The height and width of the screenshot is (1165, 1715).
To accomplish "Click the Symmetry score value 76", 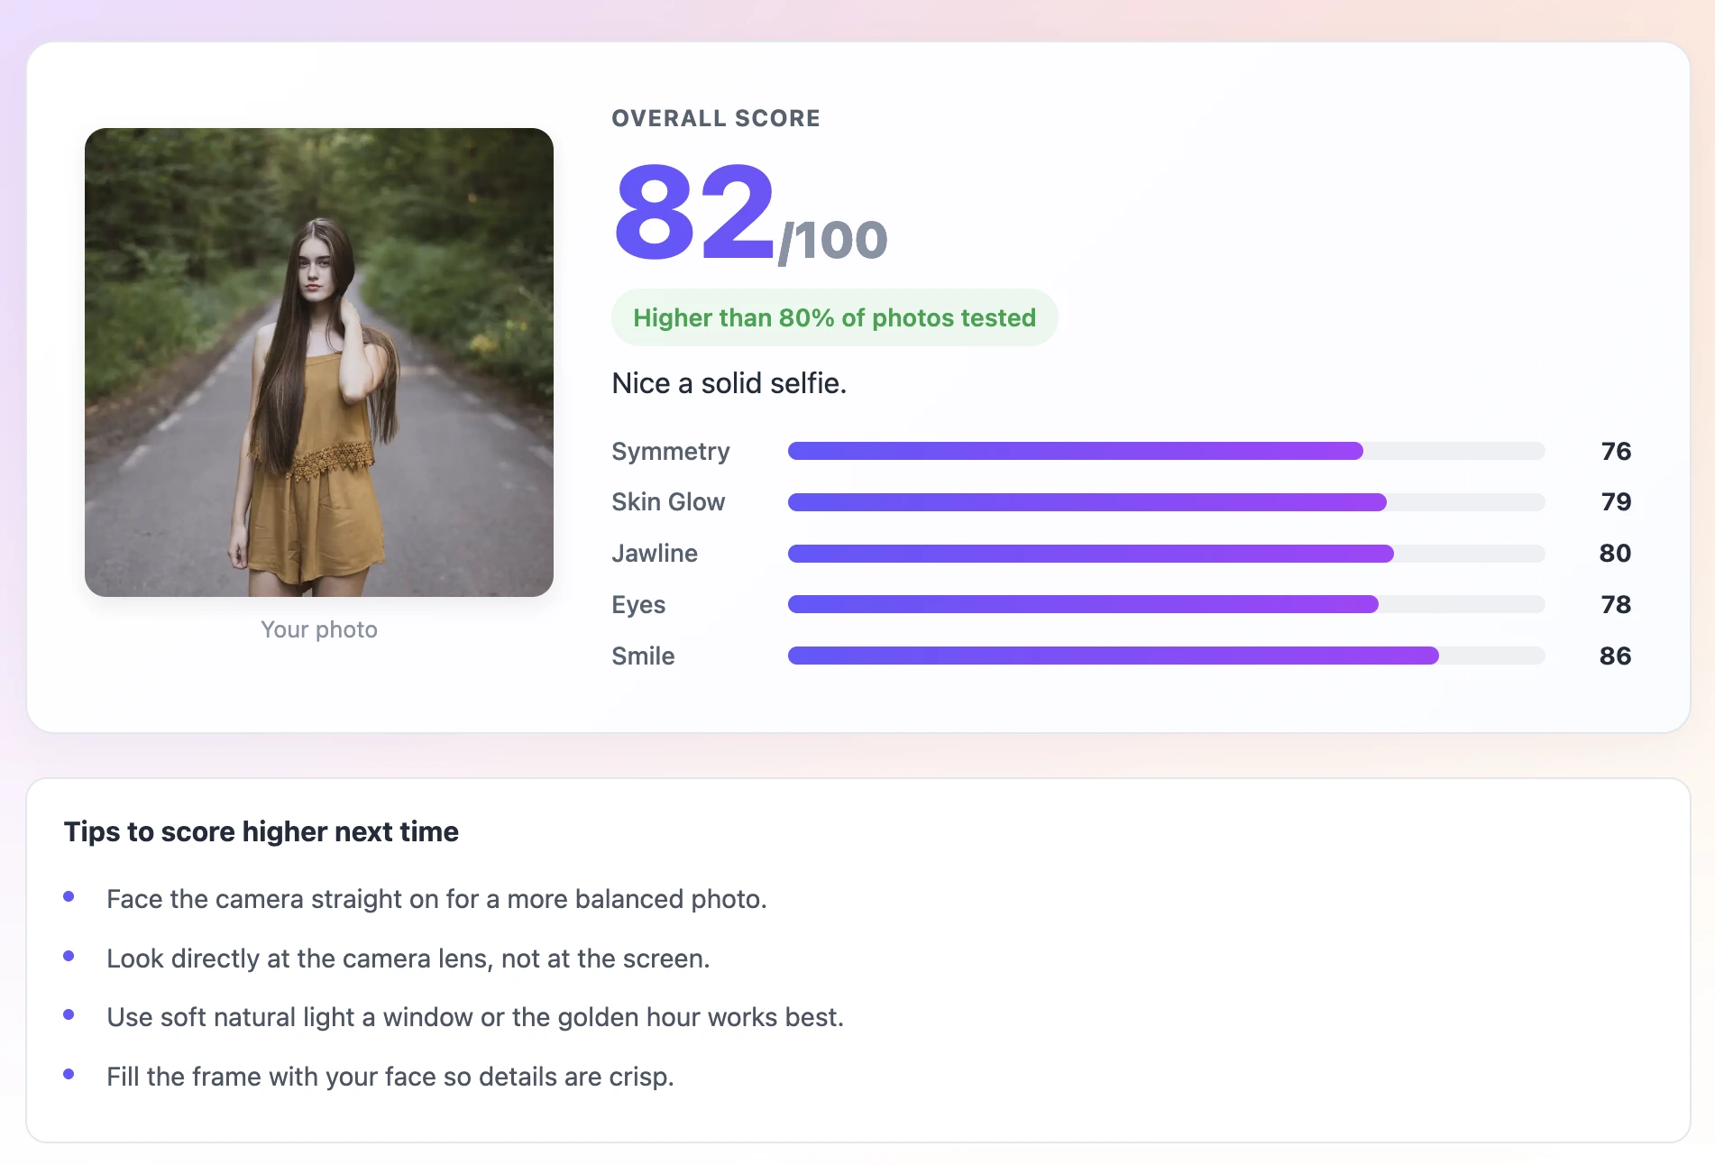I will pyautogui.click(x=1616, y=451).
